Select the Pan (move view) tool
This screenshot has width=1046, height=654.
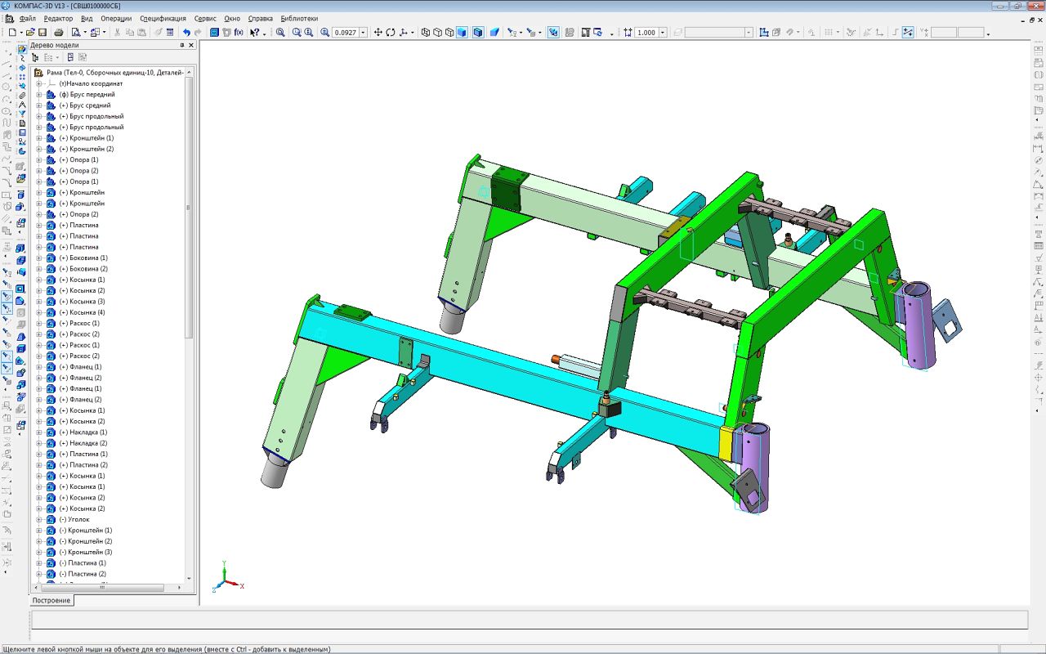pyautogui.click(x=378, y=33)
